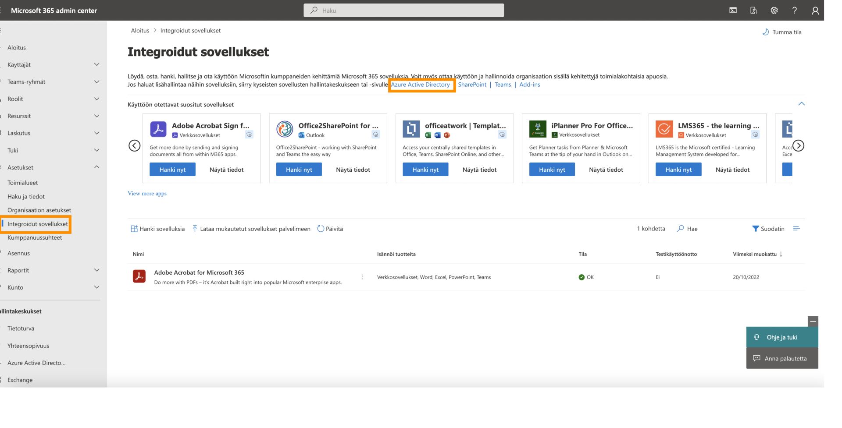Expand the Roolit menu

coord(97,99)
